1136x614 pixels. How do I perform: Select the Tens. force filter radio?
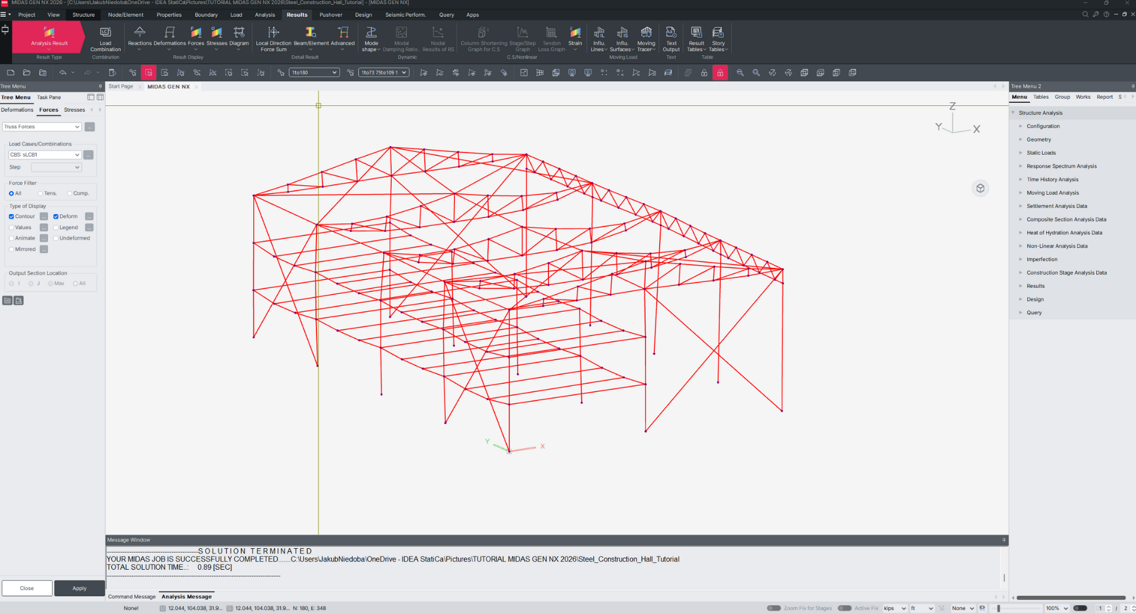pos(41,193)
